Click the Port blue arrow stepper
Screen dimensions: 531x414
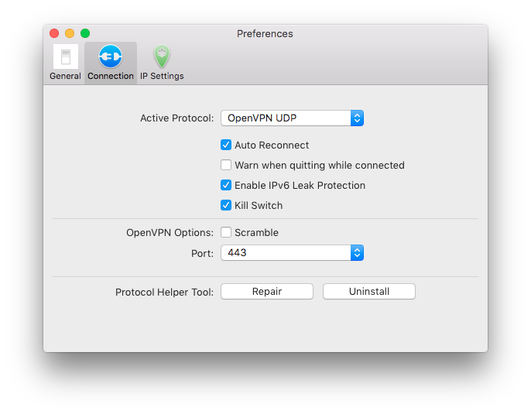357,253
